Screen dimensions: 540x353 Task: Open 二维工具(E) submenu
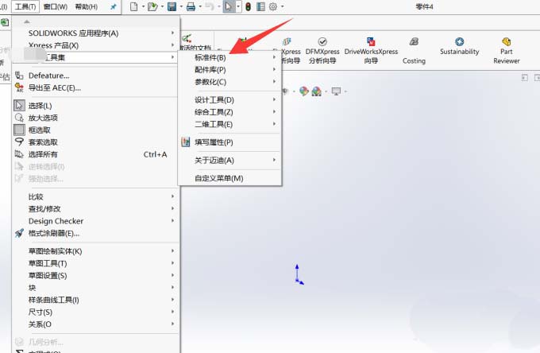point(229,124)
